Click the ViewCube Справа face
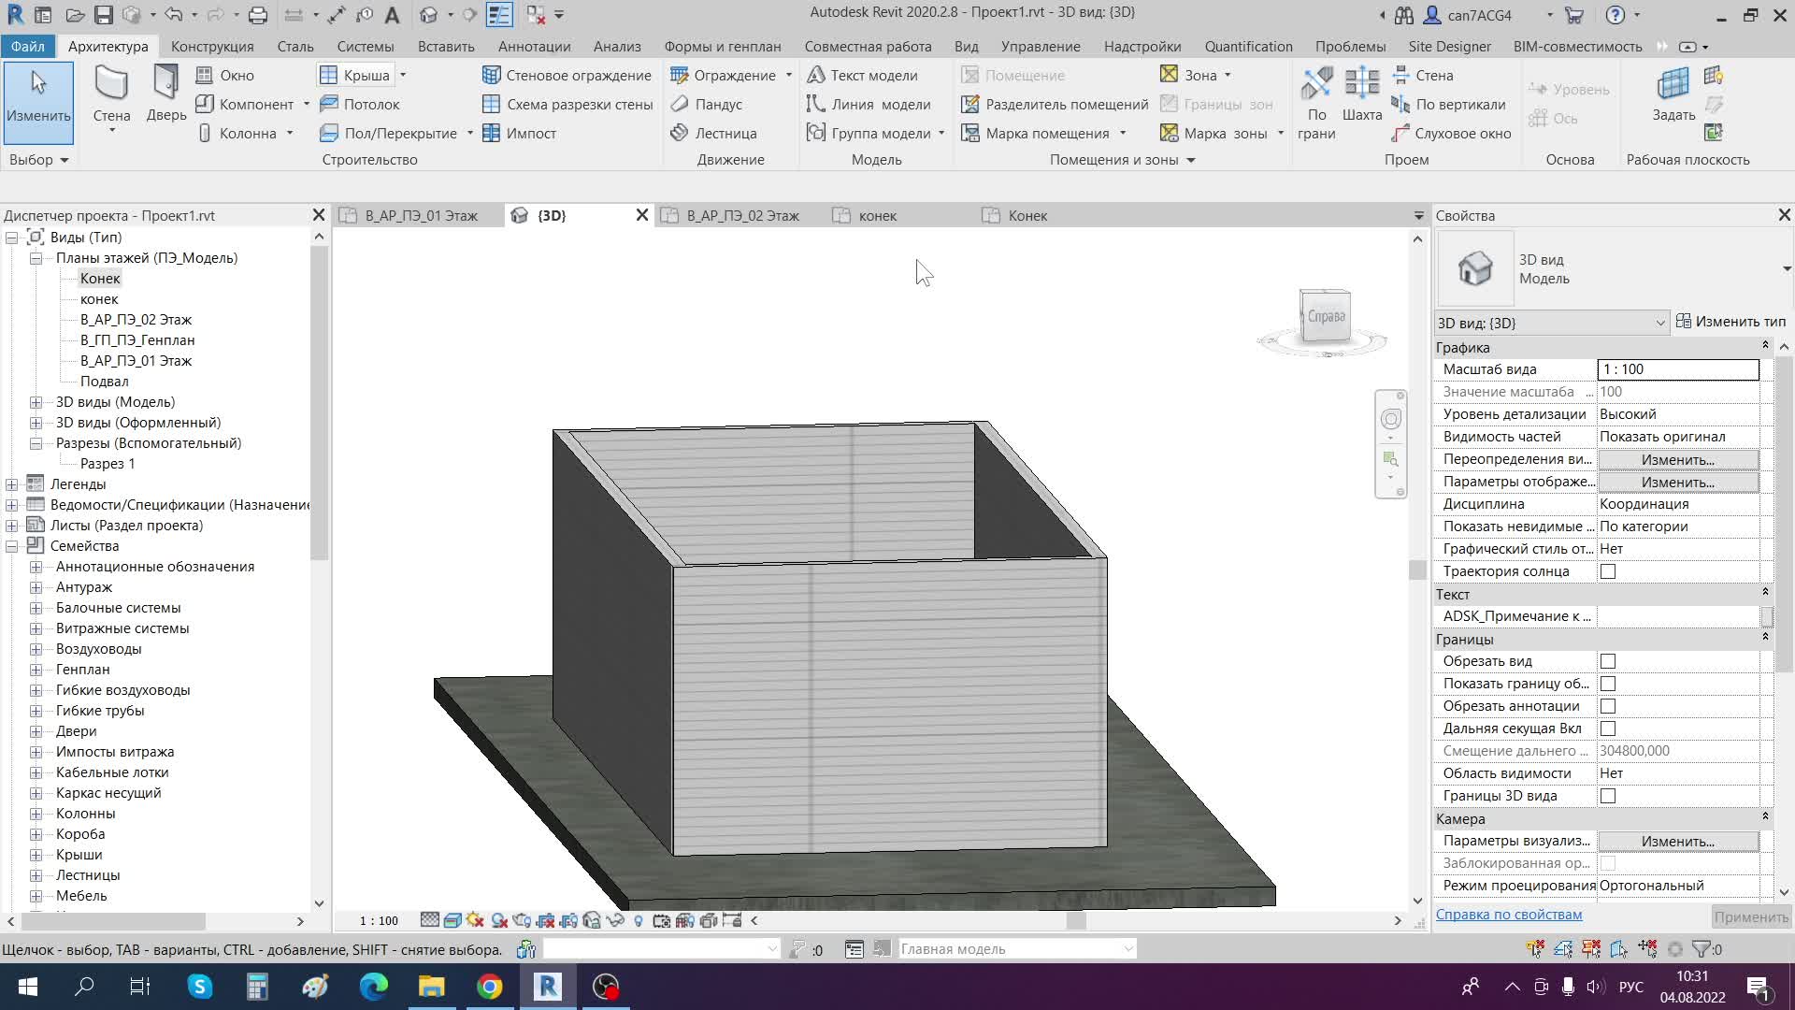The image size is (1795, 1010). click(x=1326, y=317)
